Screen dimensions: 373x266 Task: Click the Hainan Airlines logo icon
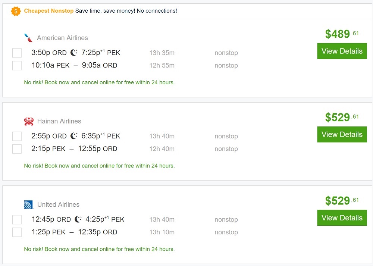pyautogui.click(x=29, y=121)
